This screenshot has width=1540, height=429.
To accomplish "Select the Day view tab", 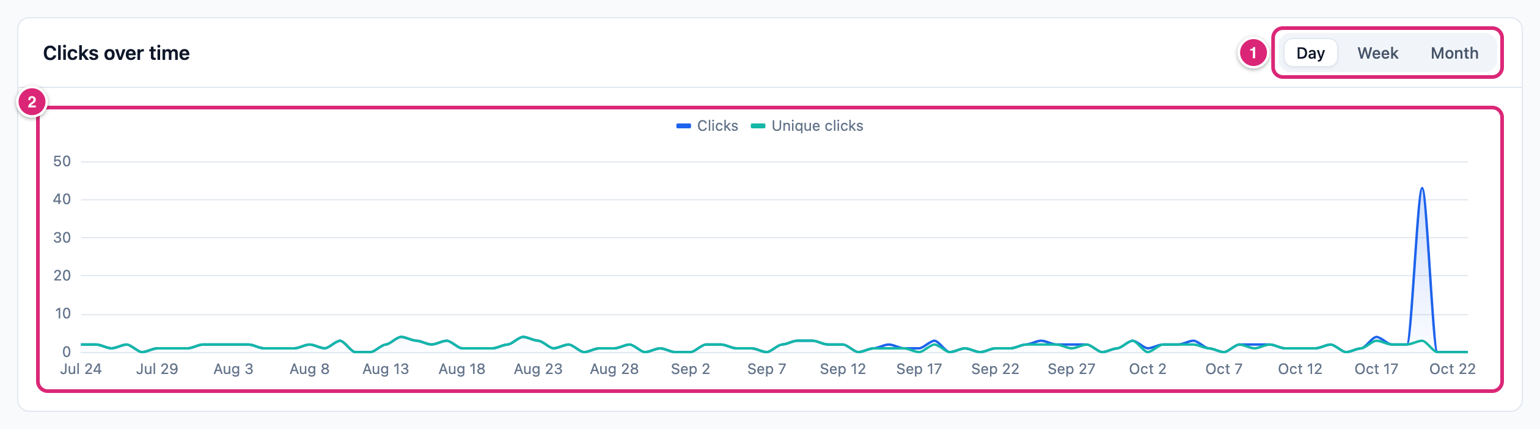I will point(1310,53).
